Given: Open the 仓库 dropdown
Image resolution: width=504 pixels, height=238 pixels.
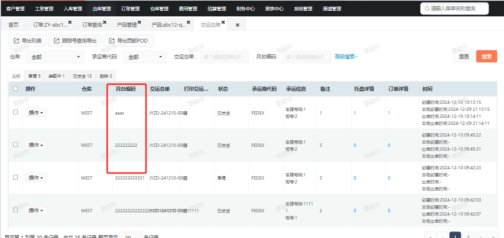Looking at the screenshot, I should coord(55,57).
